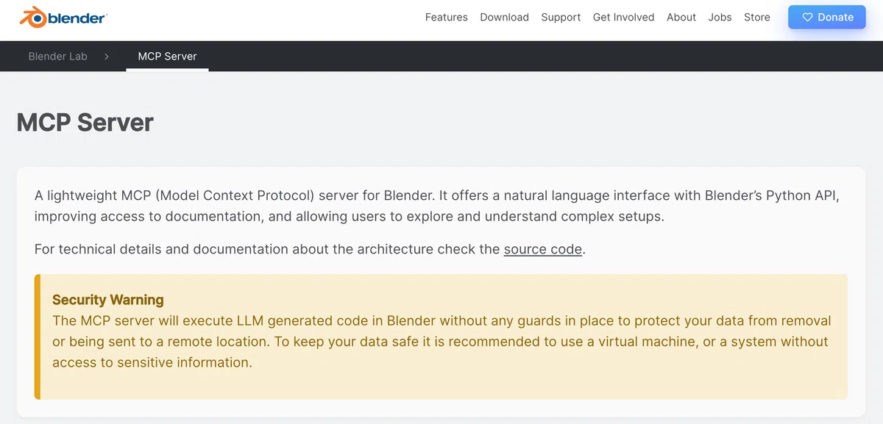The height and width of the screenshot is (424, 883).
Task: Click the orange warning box left stripe
Action: [x=38, y=337]
